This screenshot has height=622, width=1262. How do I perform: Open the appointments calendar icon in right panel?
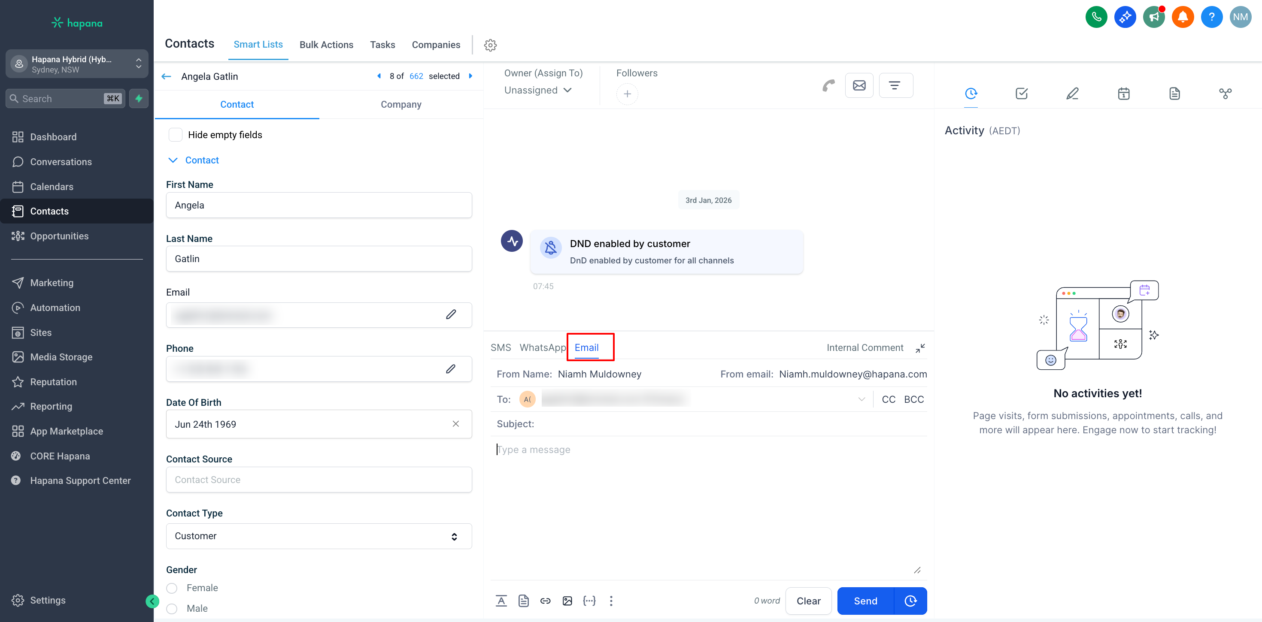1123,94
